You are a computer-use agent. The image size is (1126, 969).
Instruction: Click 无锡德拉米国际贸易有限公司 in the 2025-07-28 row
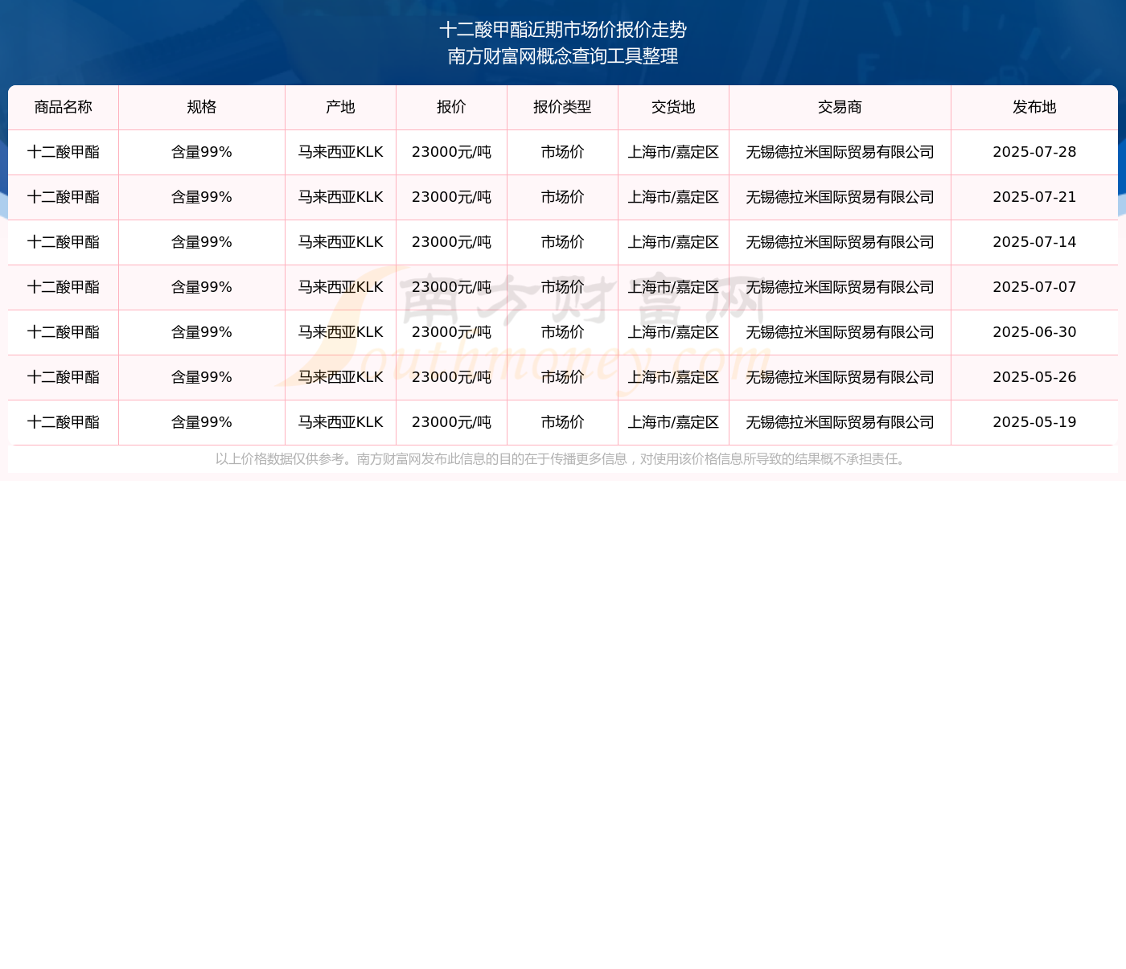tap(840, 152)
